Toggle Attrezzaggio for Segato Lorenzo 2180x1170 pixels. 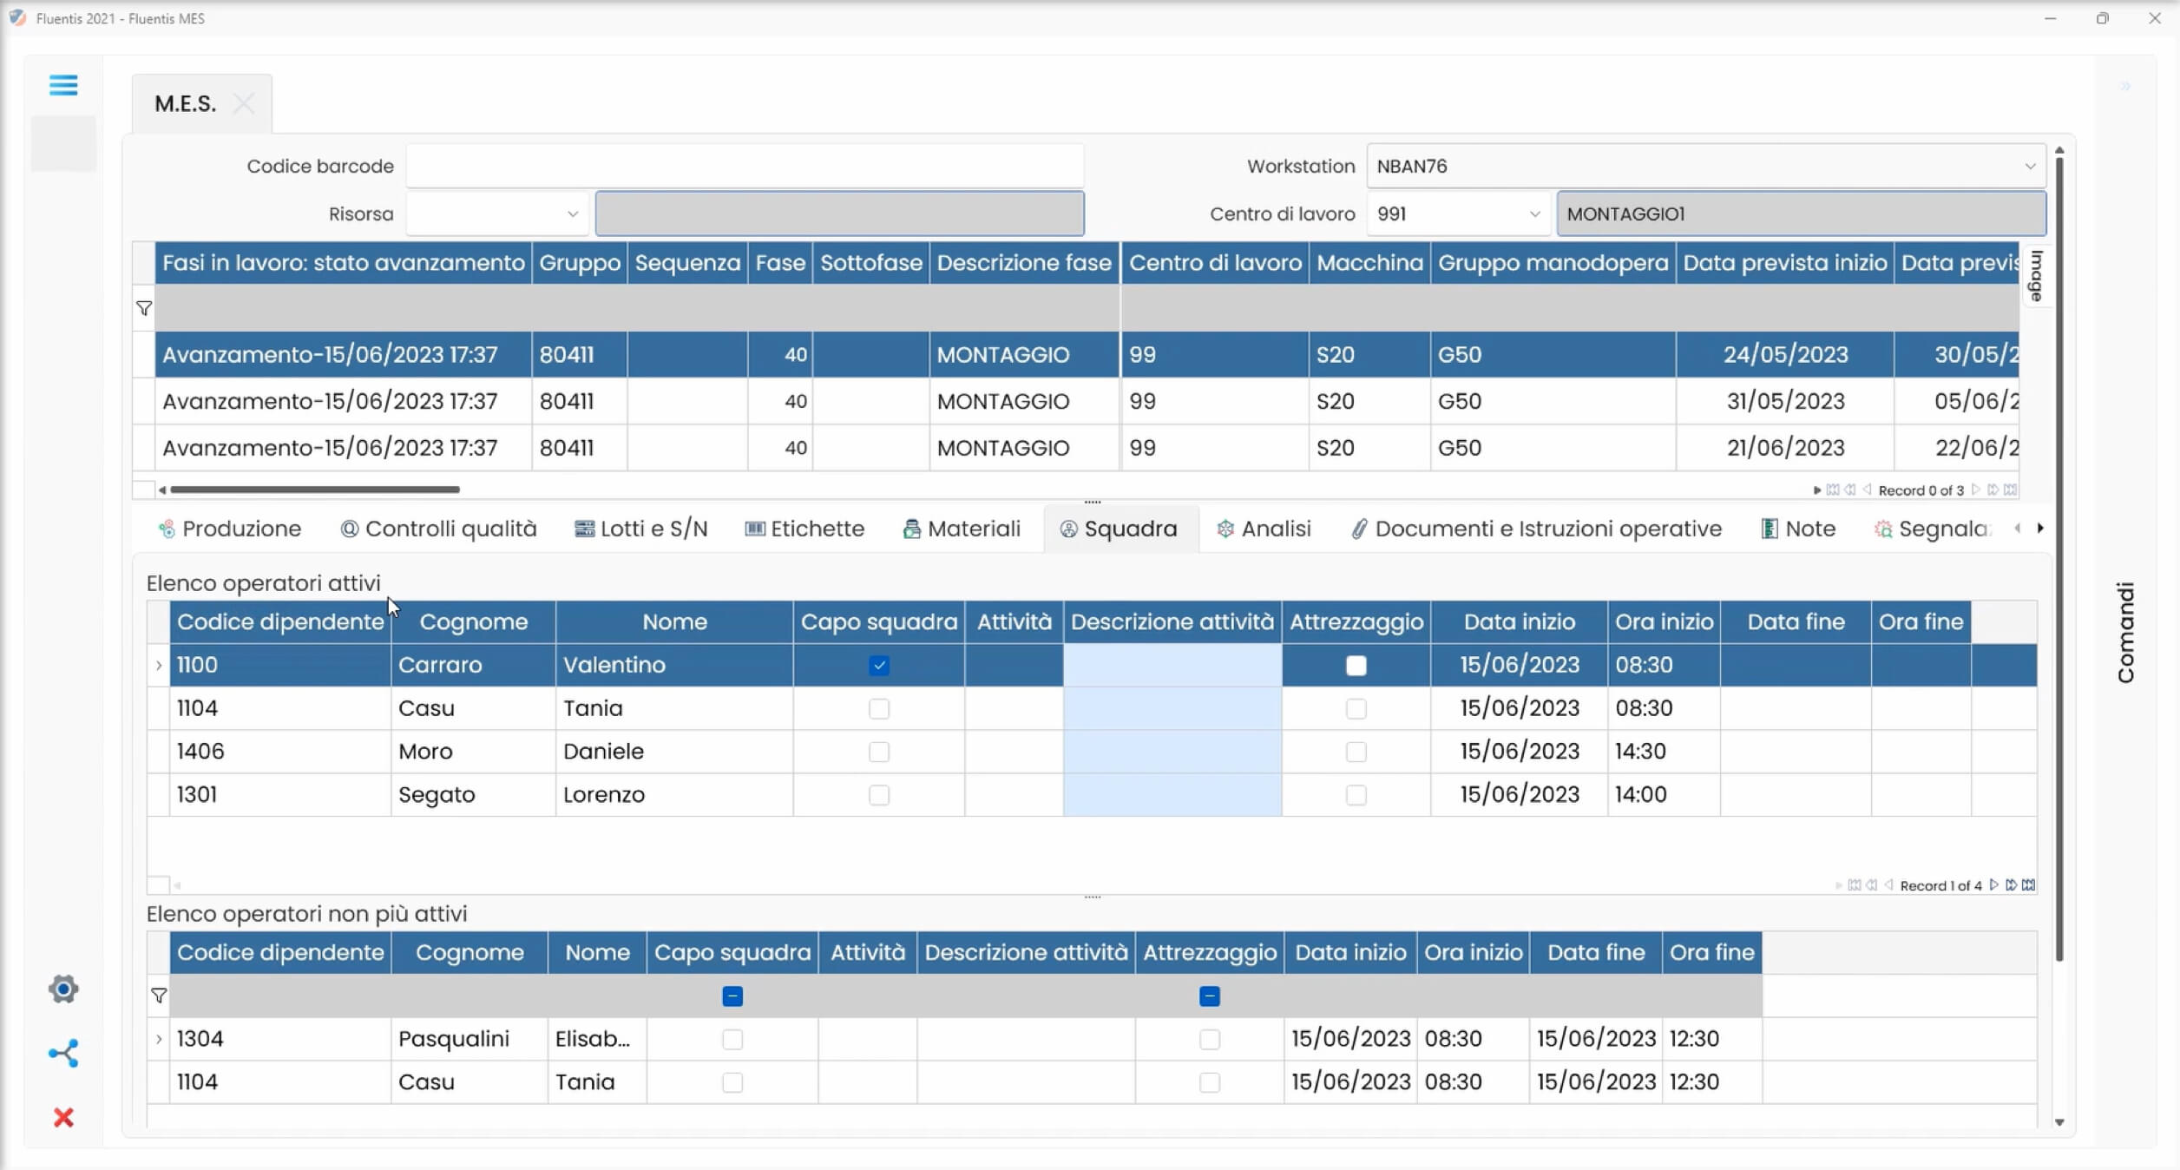point(1356,795)
